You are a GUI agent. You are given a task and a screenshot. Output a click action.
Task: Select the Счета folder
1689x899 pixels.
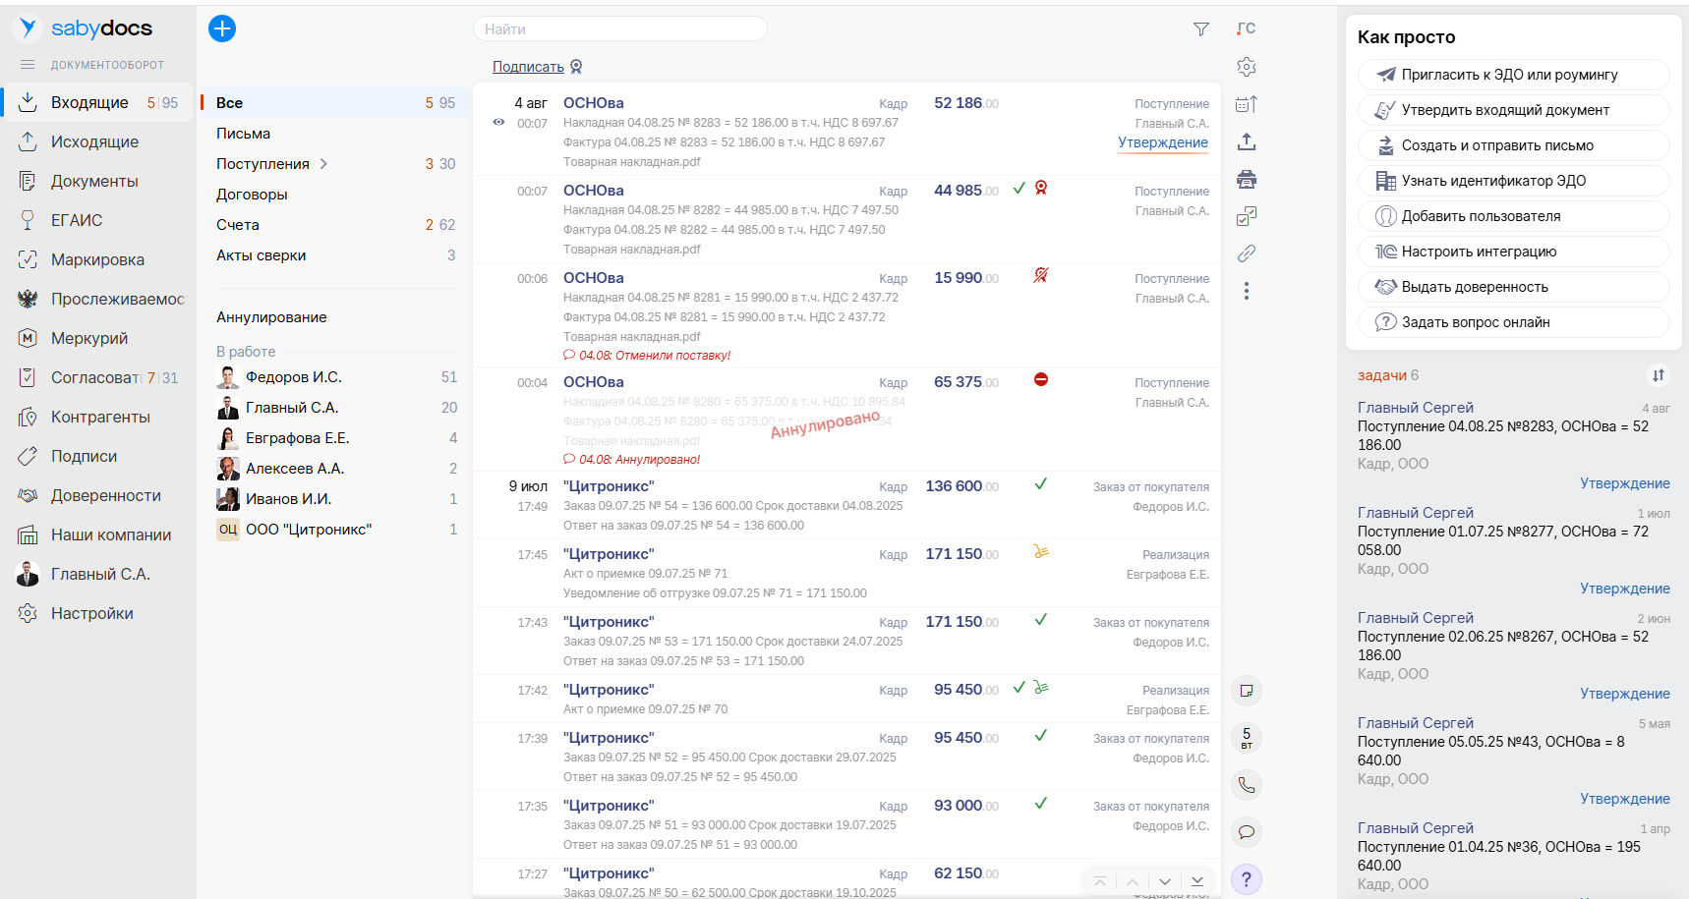[x=238, y=225]
